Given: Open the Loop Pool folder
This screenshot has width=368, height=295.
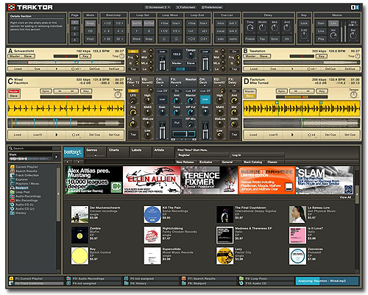Looking at the screenshot, I should (12, 192).
